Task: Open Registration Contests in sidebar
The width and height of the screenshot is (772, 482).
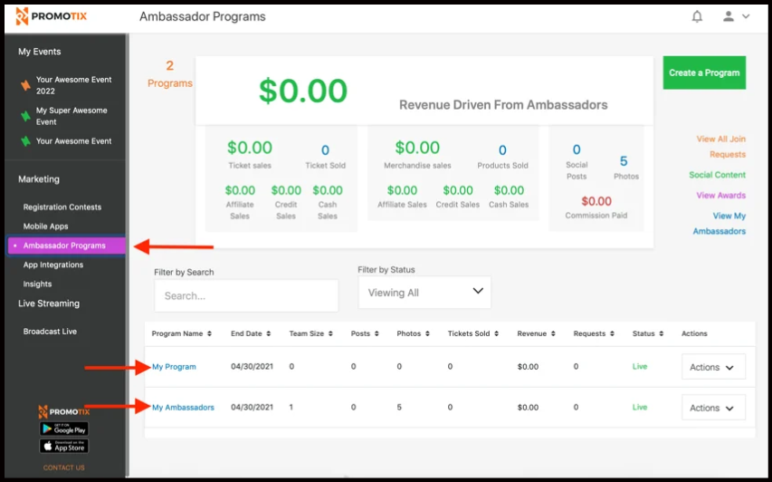Action: click(x=62, y=207)
